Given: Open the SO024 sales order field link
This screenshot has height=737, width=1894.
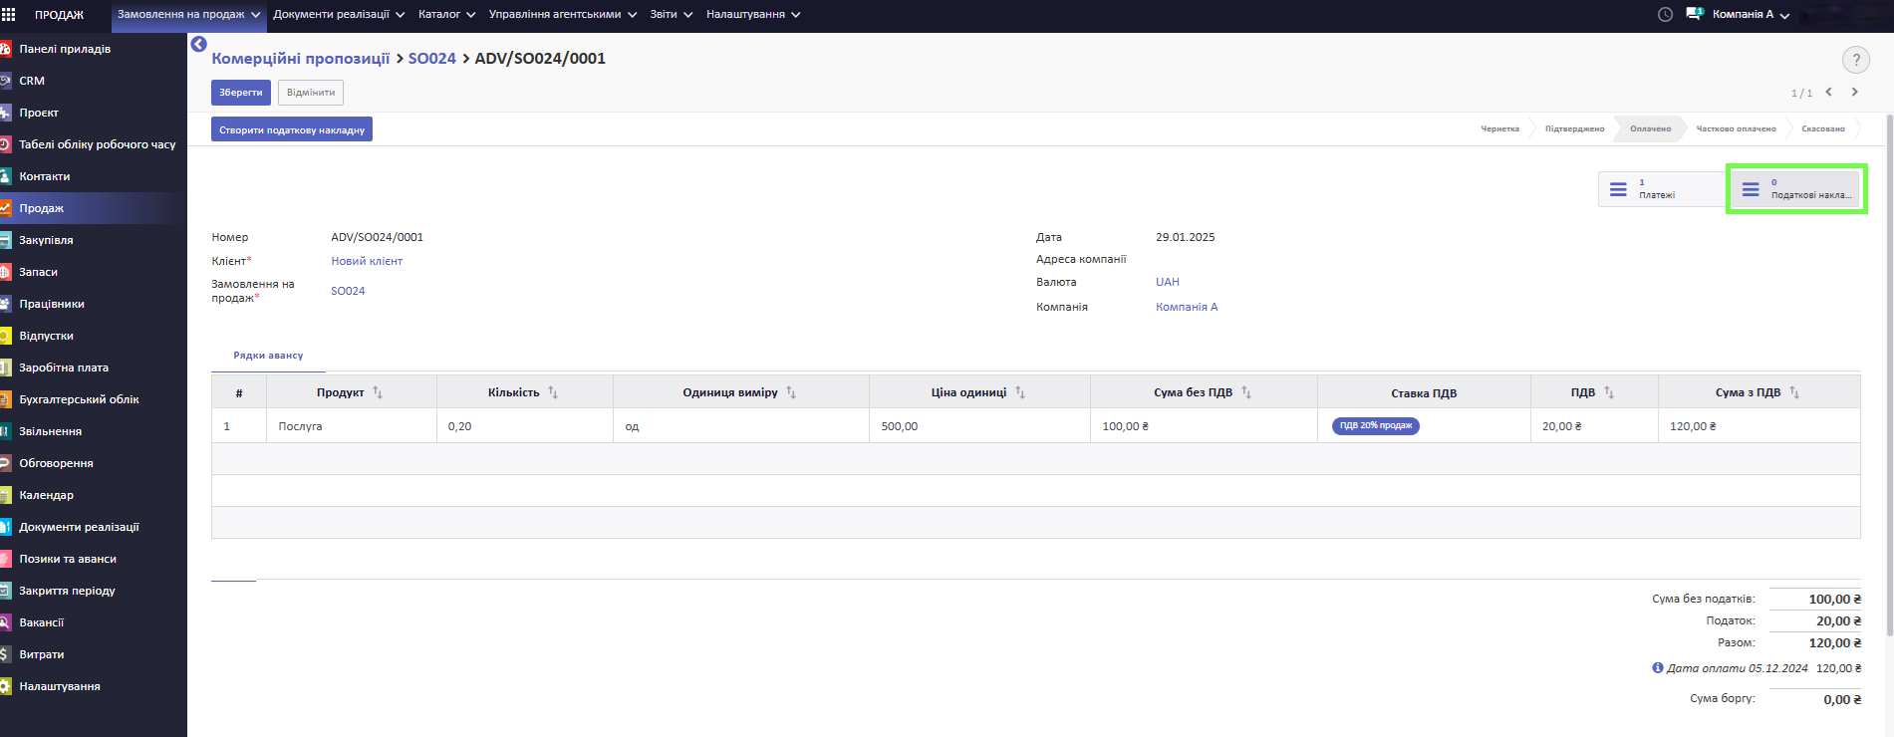Looking at the screenshot, I should point(348,291).
